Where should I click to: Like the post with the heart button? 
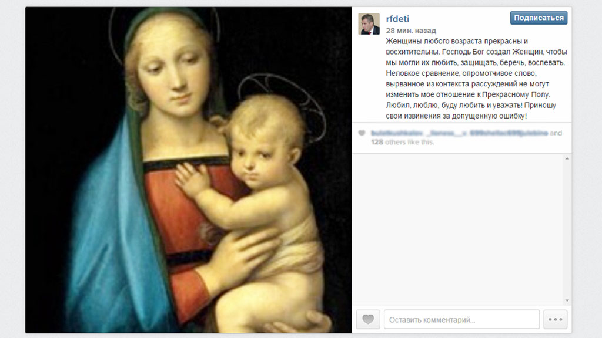(x=368, y=319)
